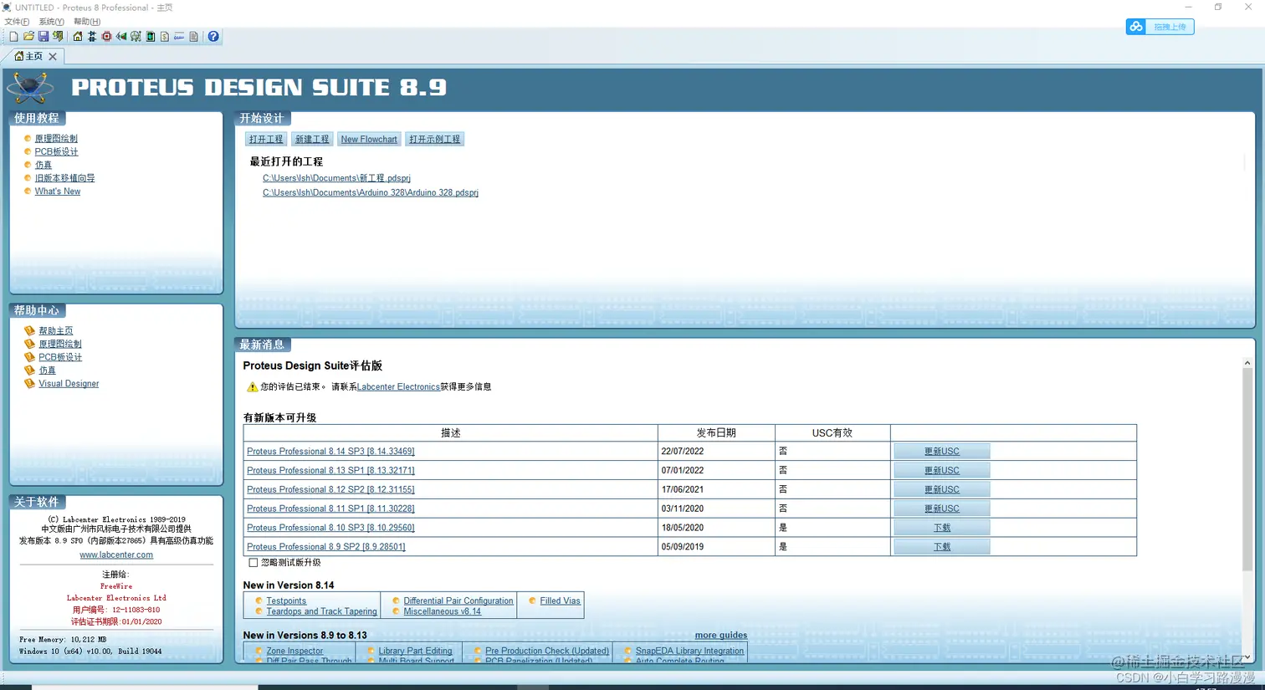Click the Labcenter Electronics contact link
The height and width of the screenshot is (690, 1265).
click(x=398, y=386)
